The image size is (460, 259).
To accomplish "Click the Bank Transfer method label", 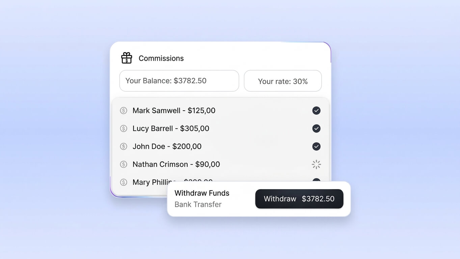I will [198, 204].
